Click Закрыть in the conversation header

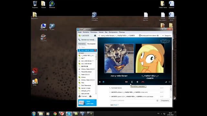167,36
